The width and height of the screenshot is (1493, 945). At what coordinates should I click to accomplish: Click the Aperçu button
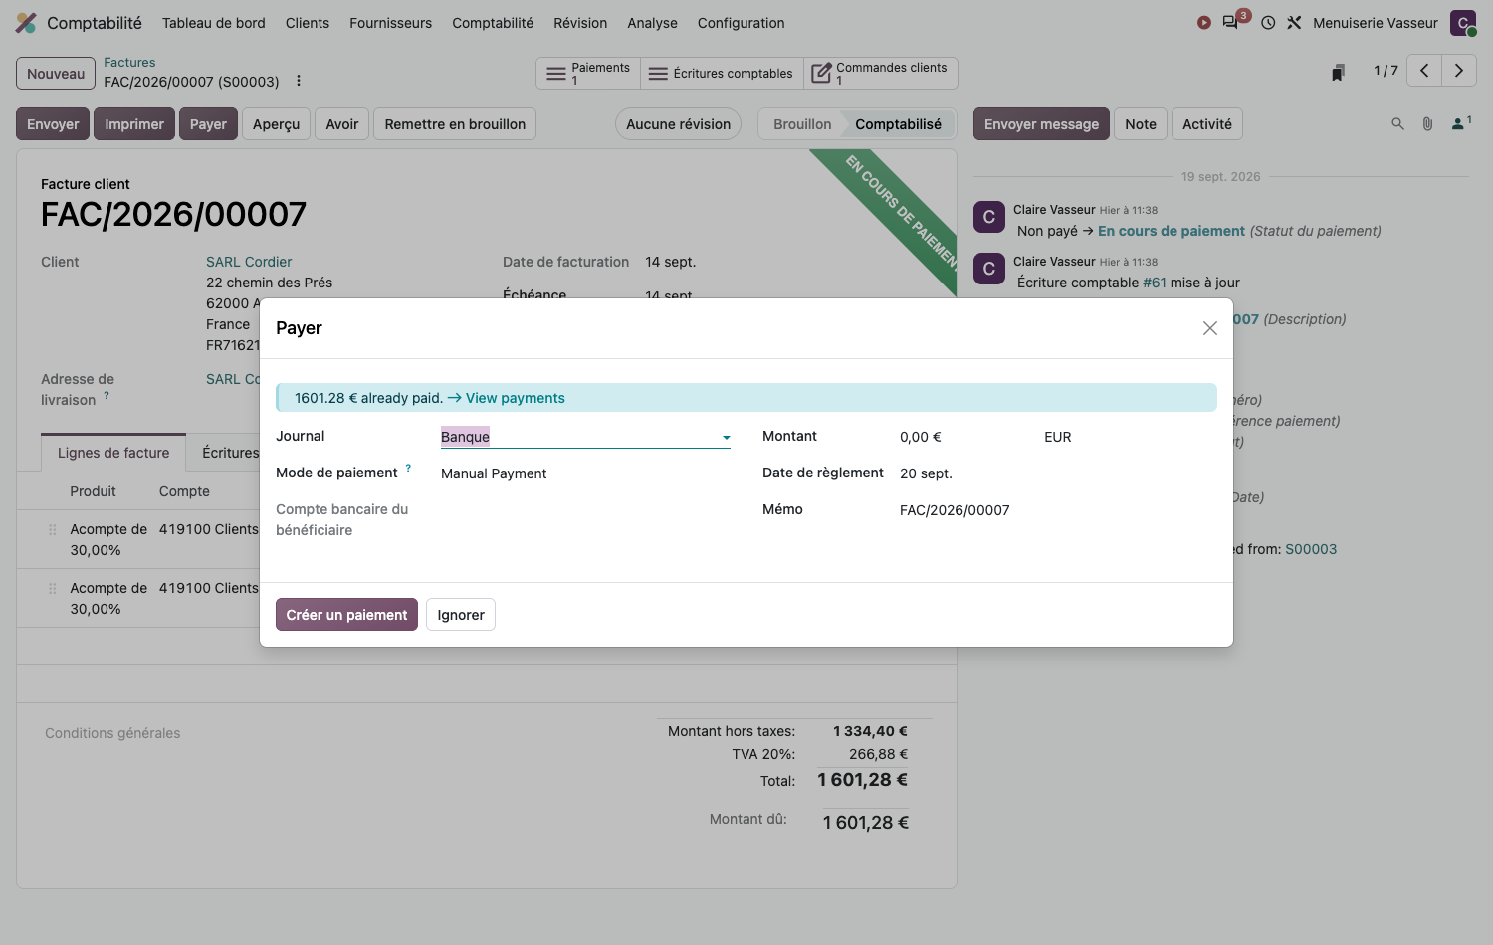276,124
